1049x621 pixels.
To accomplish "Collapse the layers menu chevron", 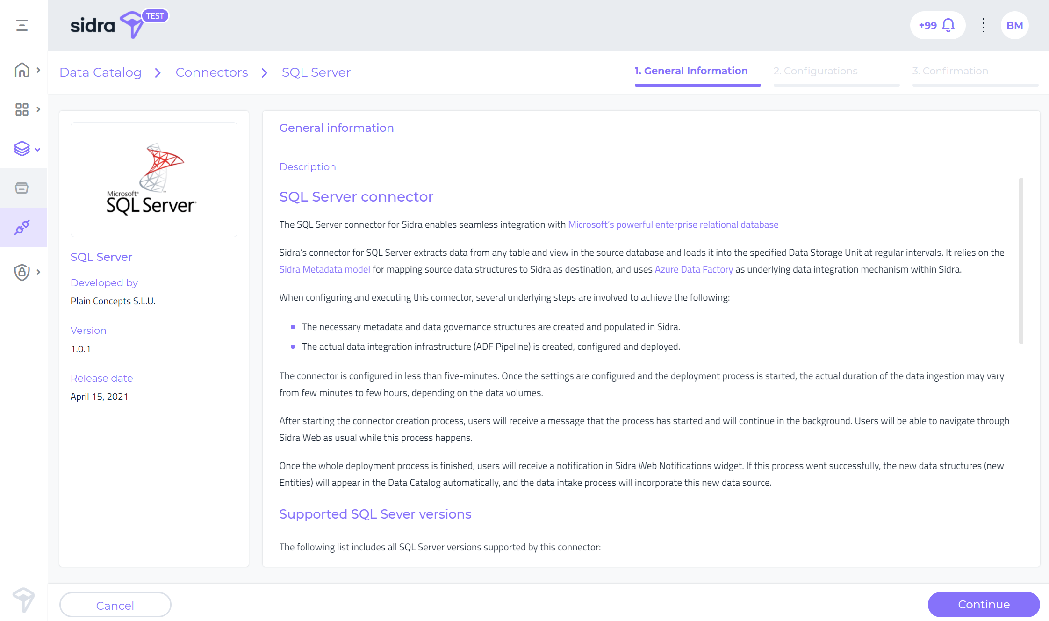I will [38, 150].
